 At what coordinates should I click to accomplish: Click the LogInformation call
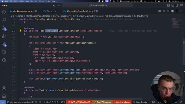pyautogui.click(x=53, y=79)
